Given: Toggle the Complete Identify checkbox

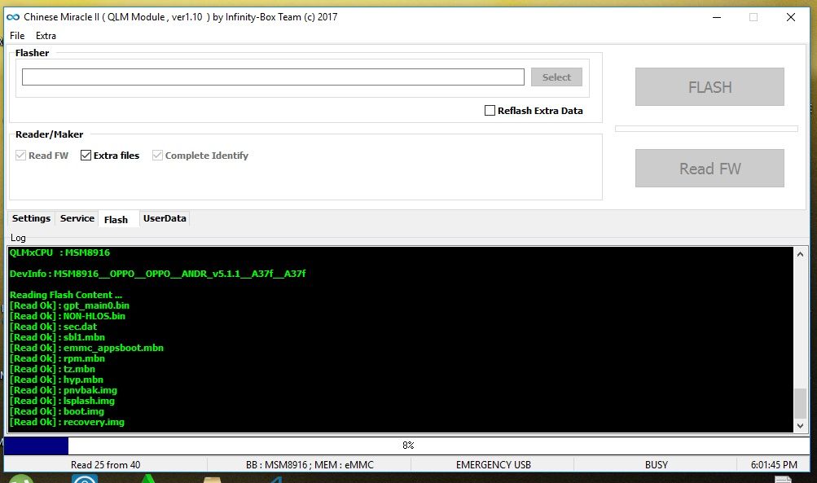Looking at the screenshot, I should point(157,156).
